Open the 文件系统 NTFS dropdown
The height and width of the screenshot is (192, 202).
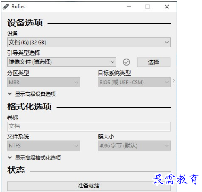tap(44, 146)
